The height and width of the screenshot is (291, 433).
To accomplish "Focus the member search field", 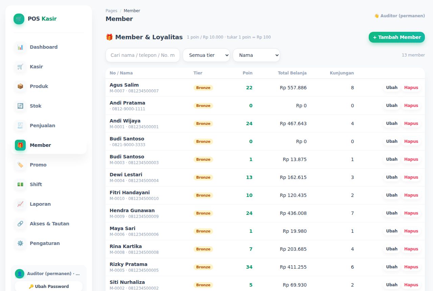I will pyautogui.click(x=143, y=55).
